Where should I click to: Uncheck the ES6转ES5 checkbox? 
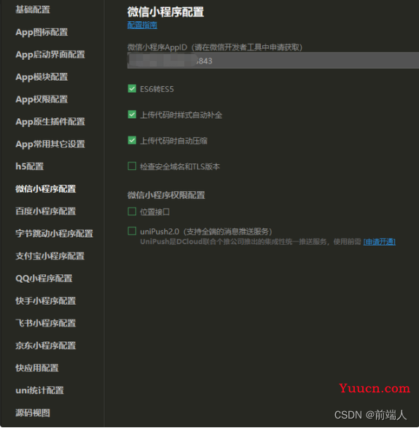click(132, 89)
